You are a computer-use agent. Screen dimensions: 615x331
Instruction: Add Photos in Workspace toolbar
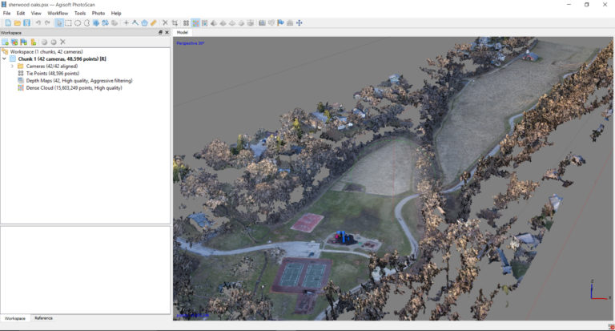click(14, 42)
